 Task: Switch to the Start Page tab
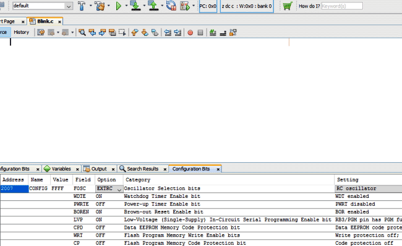coord(8,22)
